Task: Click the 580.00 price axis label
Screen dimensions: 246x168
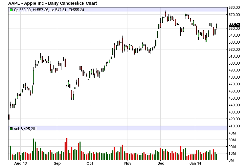Action: (x=234, y=7)
